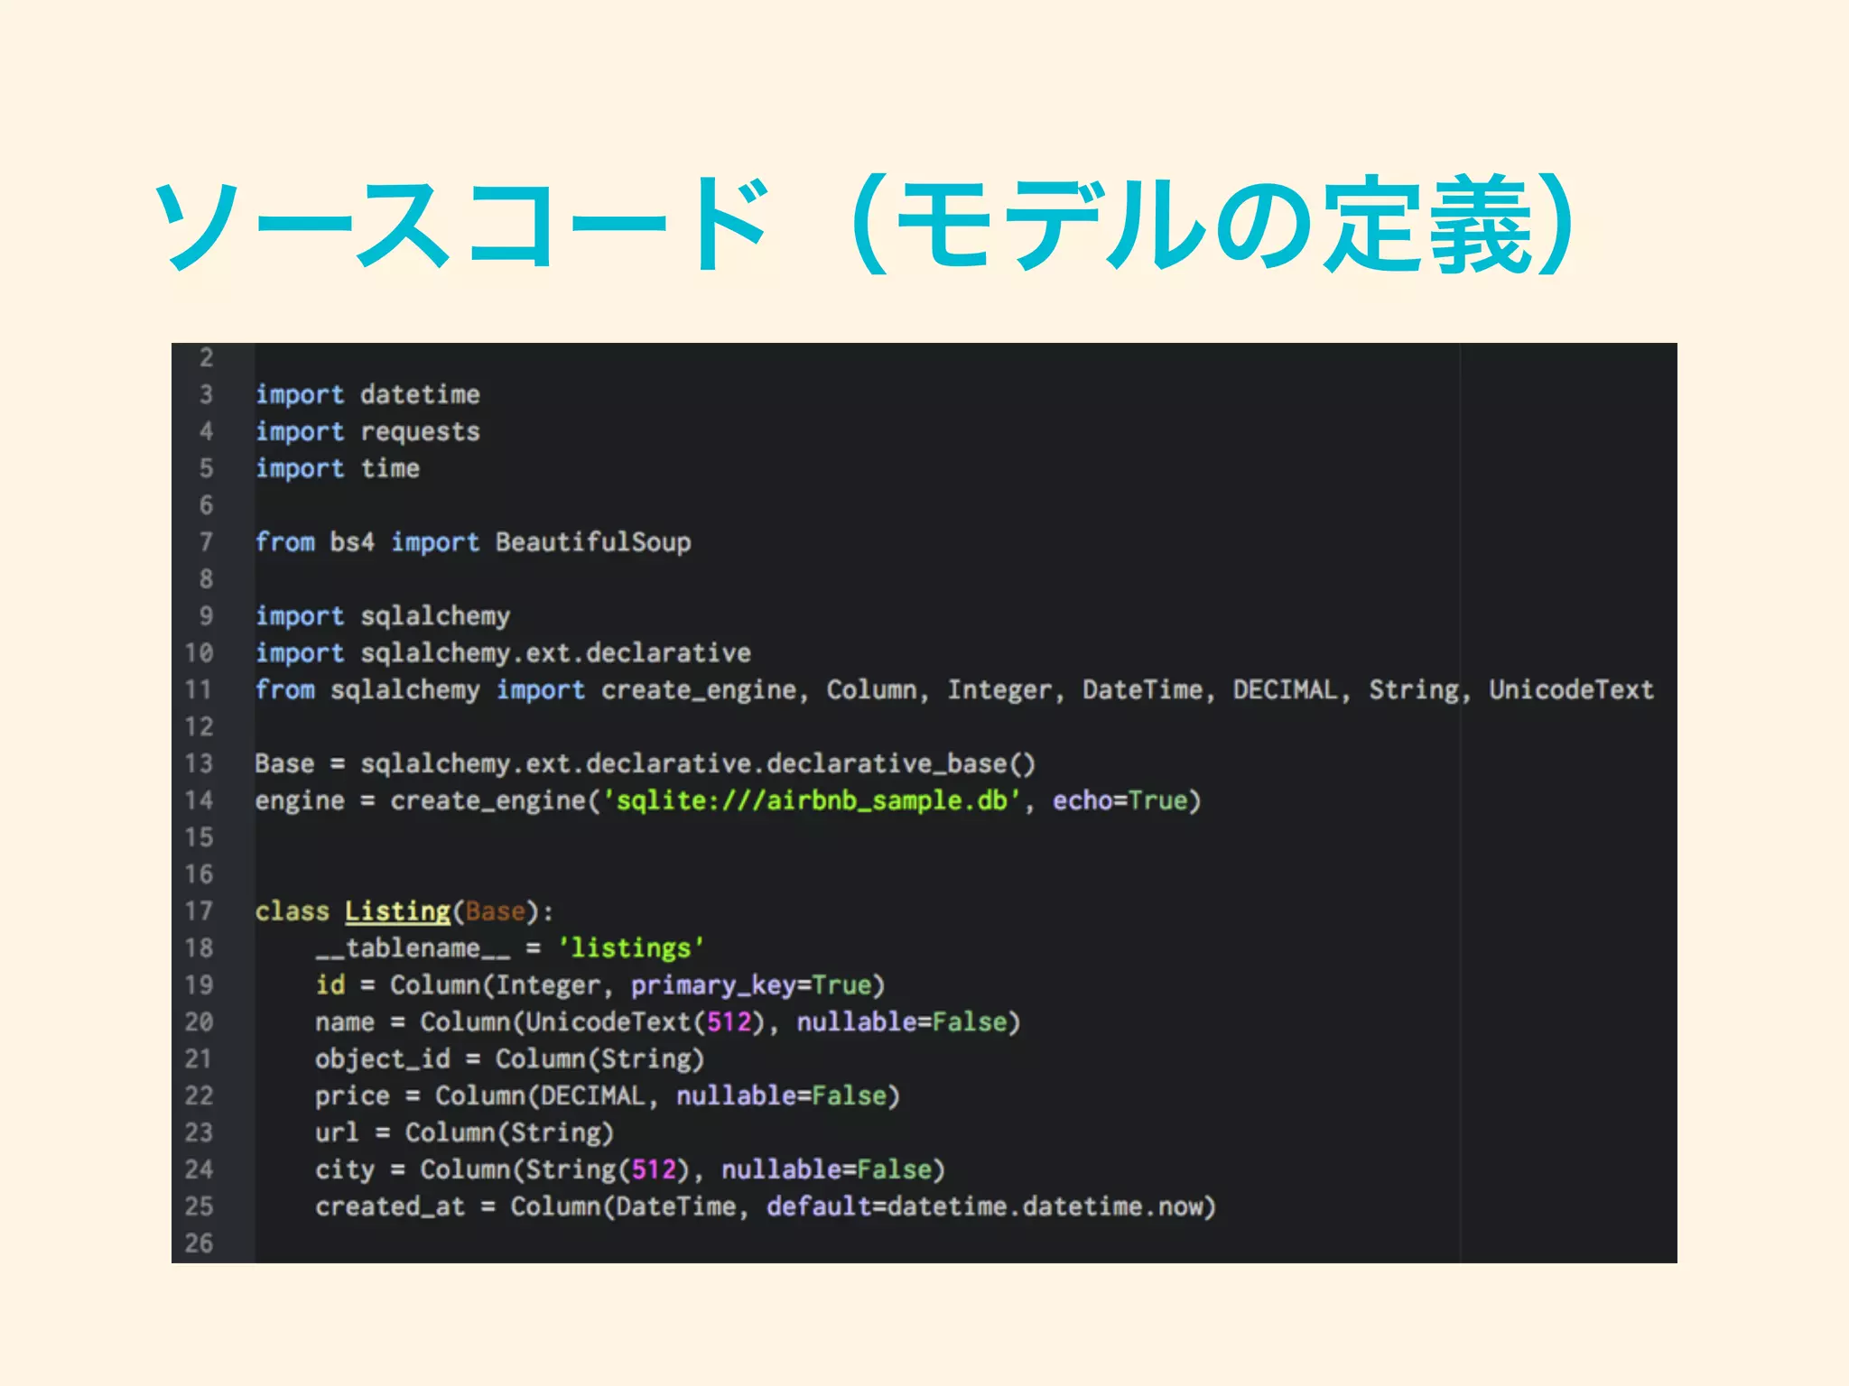Click the line 'import time'
Image resolution: width=1849 pixels, height=1386 pixels.
[338, 468]
